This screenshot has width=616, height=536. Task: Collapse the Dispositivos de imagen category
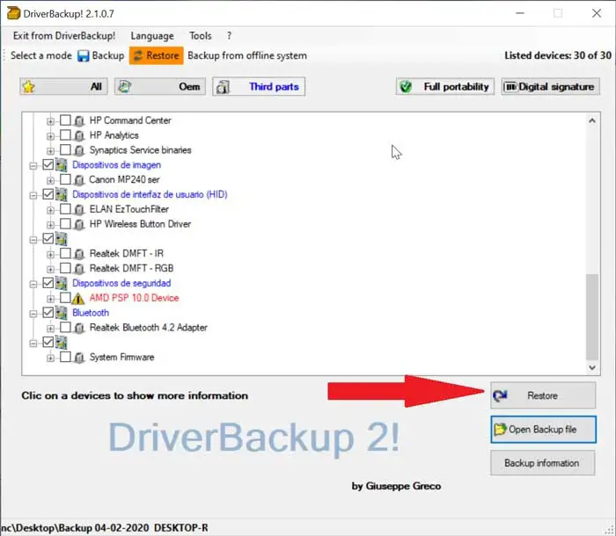click(x=33, y=166)
